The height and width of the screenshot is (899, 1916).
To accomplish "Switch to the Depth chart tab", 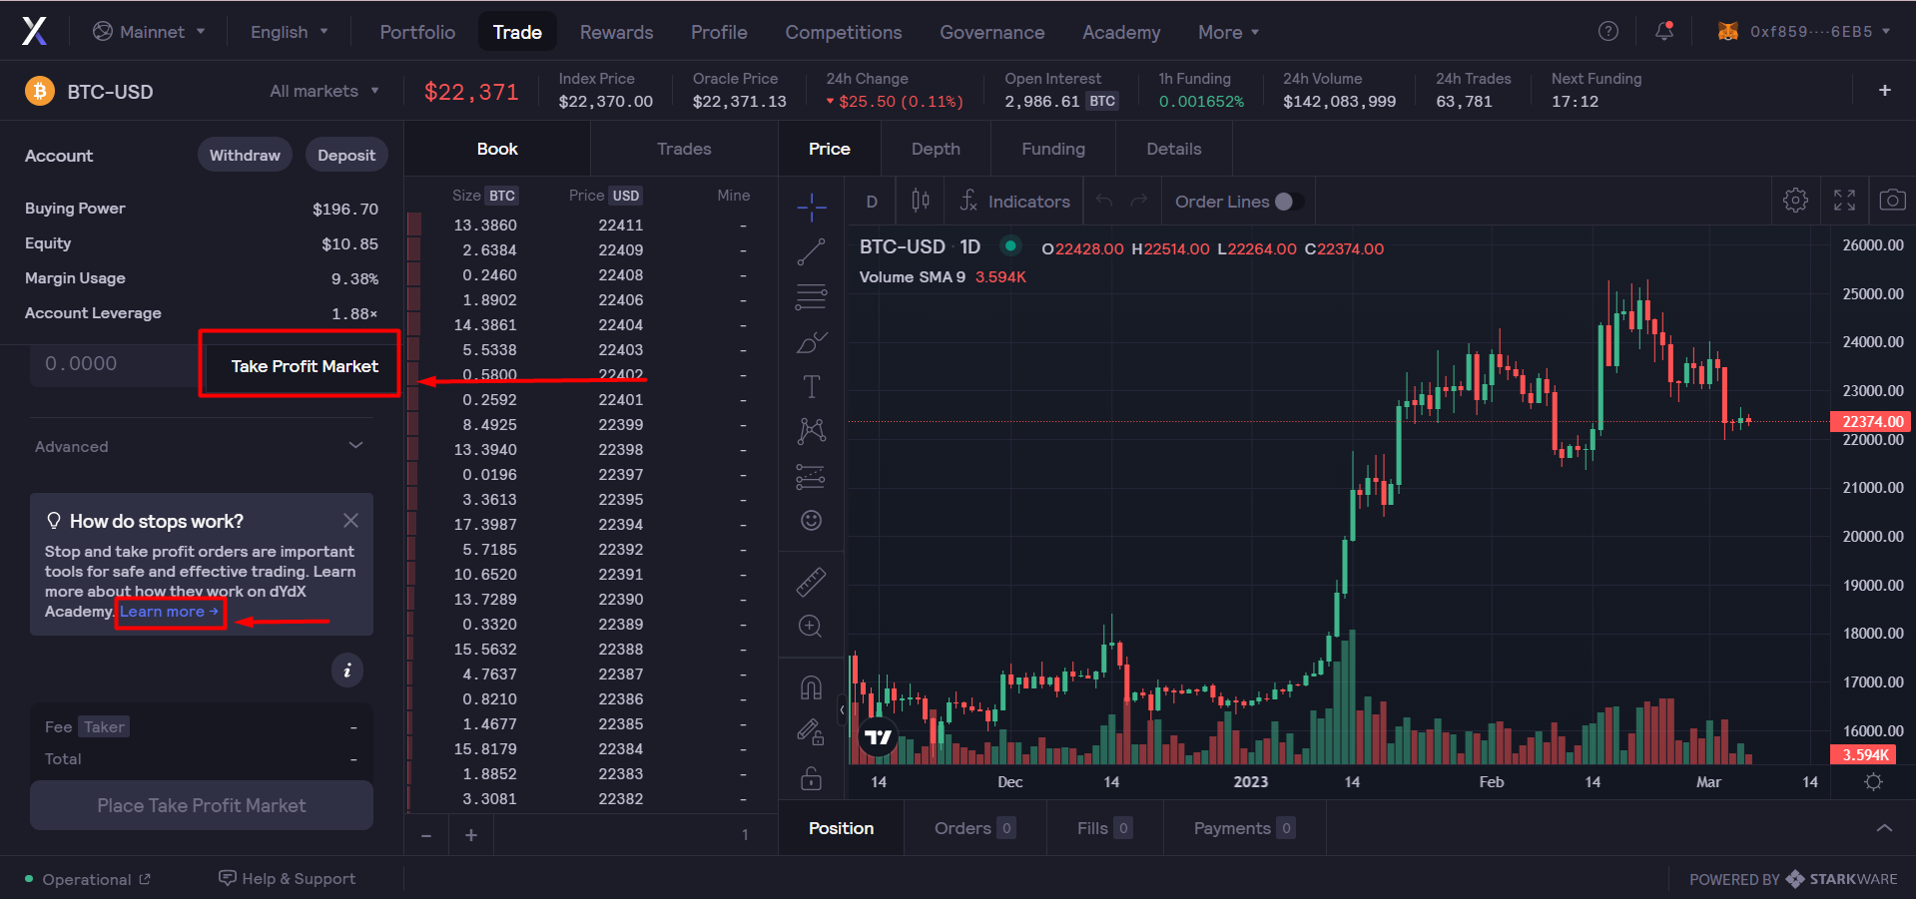I will point(936,149).
